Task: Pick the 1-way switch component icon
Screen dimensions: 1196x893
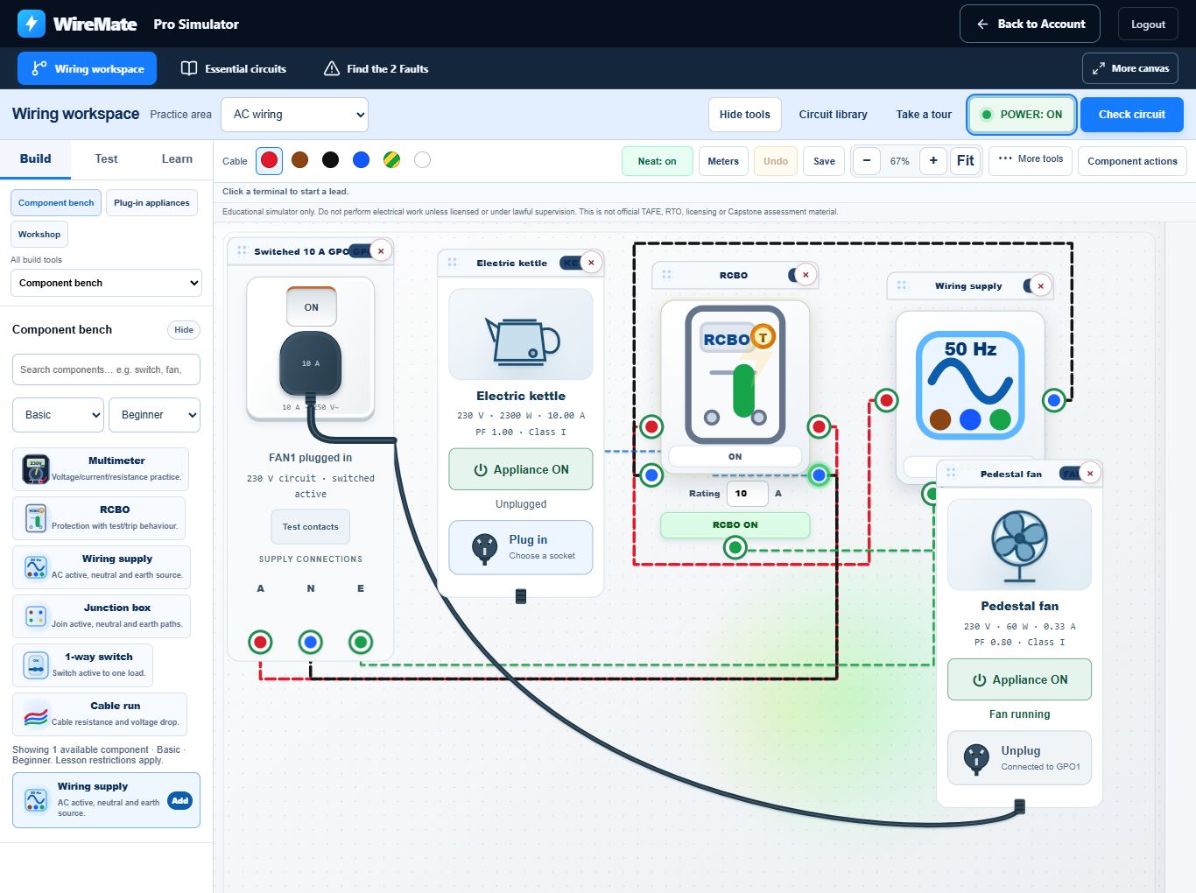Action: pyautogui.click(x=36, y=665)
